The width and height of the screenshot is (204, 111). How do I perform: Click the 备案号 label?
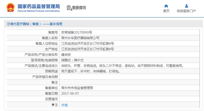coord(53,32)
